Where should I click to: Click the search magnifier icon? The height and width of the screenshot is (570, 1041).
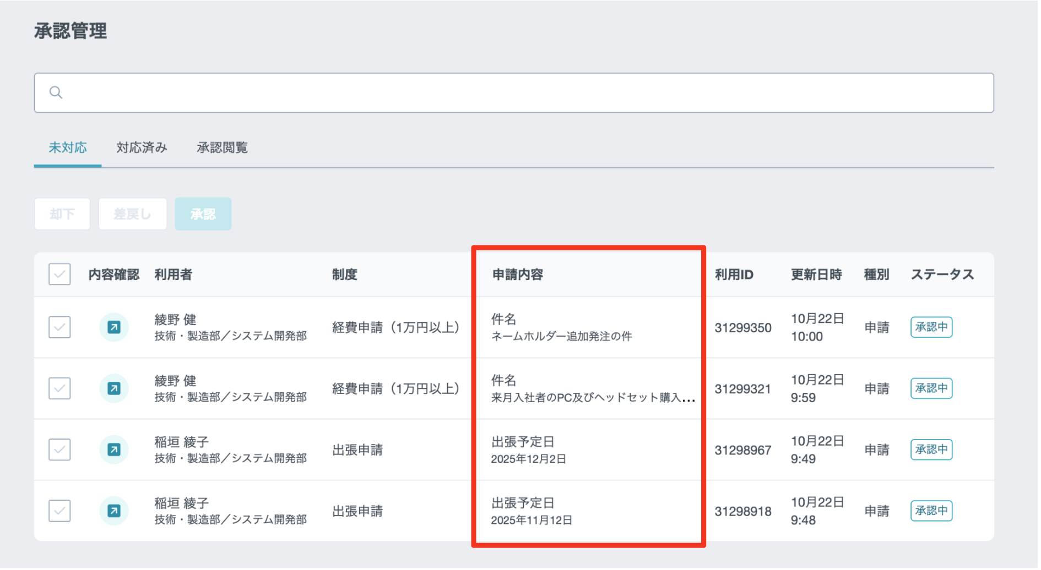(x=56, y=92)
